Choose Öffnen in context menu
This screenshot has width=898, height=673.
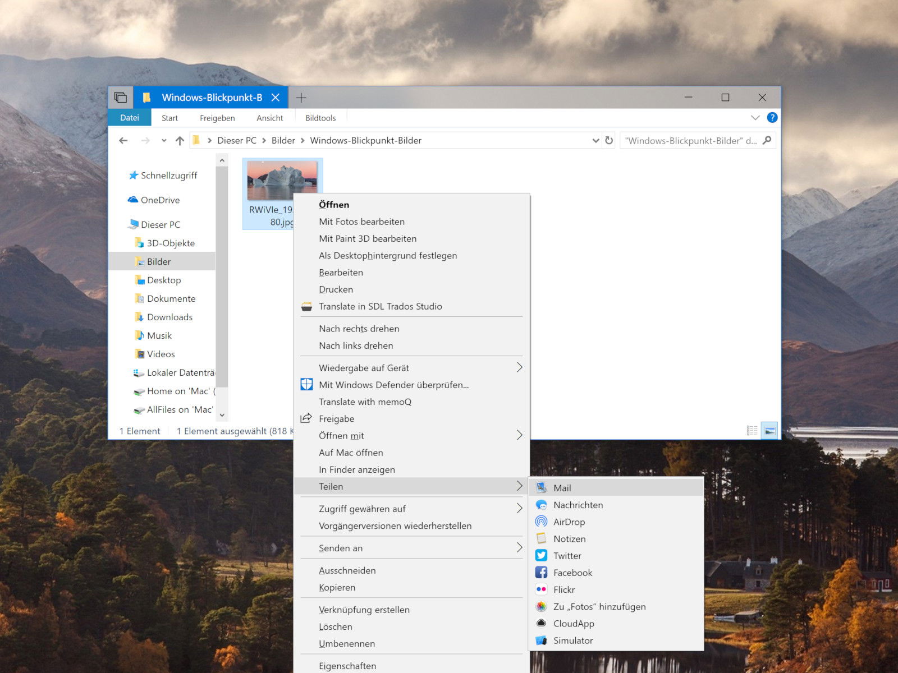coord(411,205)
